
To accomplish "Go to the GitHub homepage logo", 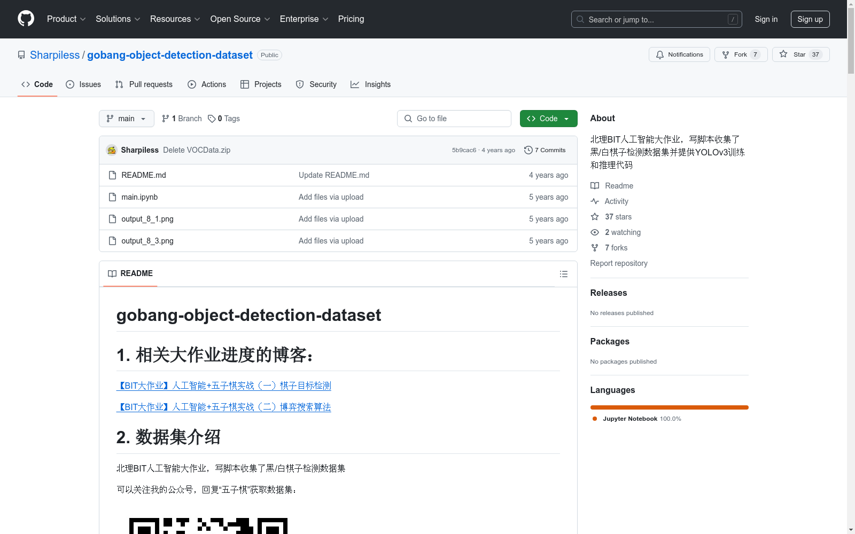I will pyautogui.click(x=26, y=19).
